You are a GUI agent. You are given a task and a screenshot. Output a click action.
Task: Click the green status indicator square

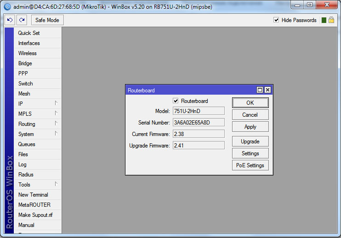pos(324,20)
